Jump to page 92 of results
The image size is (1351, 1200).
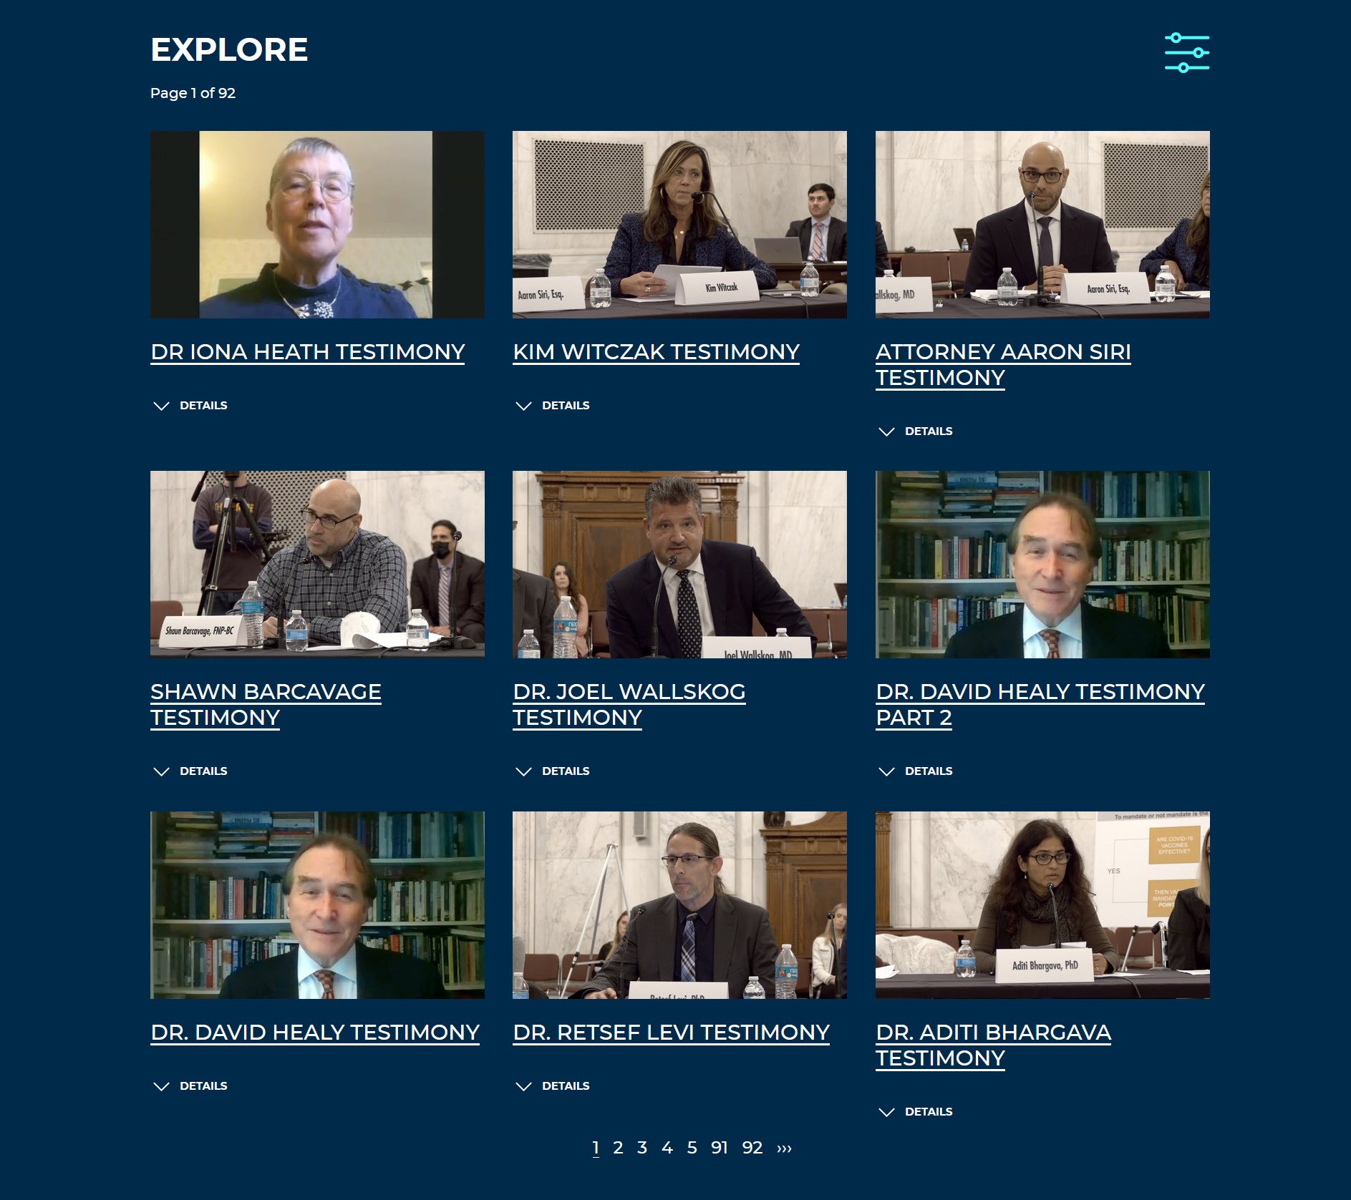click(752, 1148)
